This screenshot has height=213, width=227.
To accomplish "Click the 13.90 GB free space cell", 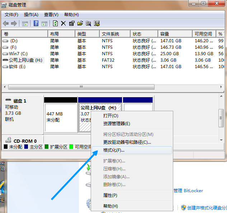I will tap(204, 54).
